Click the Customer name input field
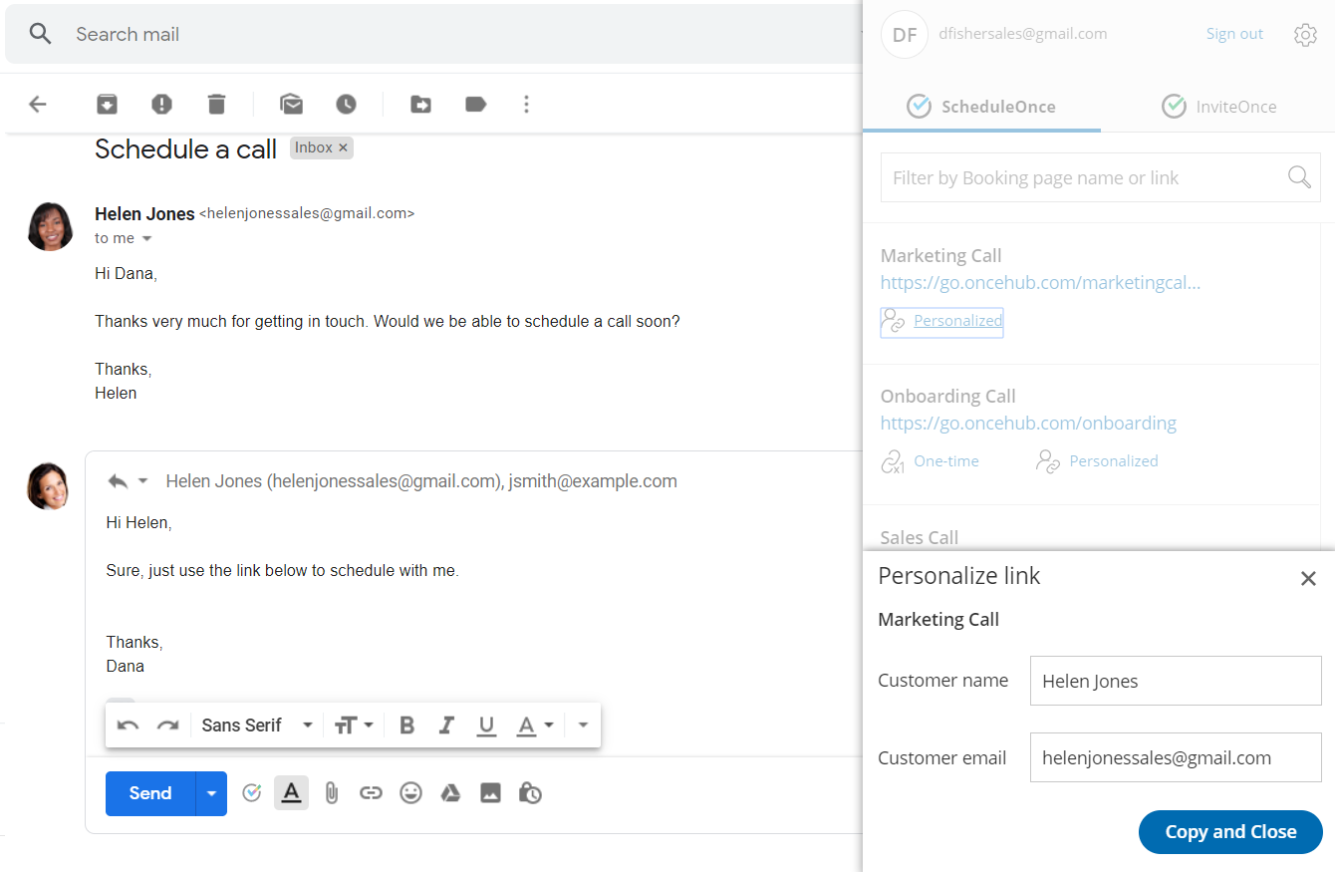Image resolution: width=1335 pixels, height=872 pixels. (1176, 682)
